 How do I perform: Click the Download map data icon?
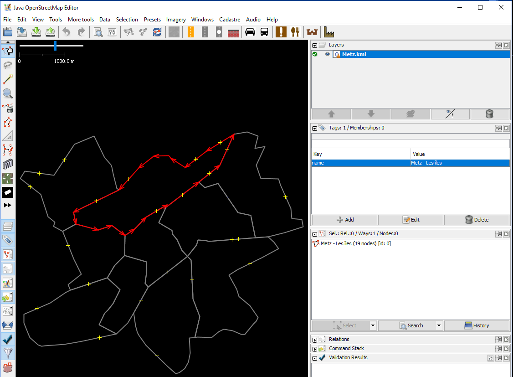click(36, 32)
